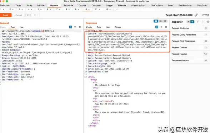The width and height of the screenshot is (210, 133).
Task: Collapse all Inspector sections
Action: pyautogui.click(x=203, y=22)
